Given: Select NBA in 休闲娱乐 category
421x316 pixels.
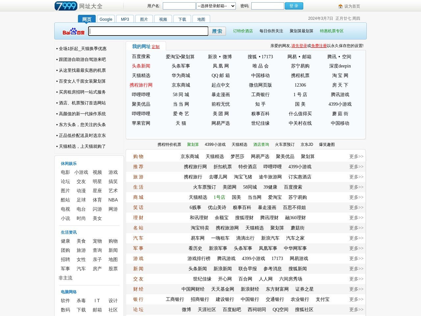Looking at the screenshot, I should [x=113, y=200].
